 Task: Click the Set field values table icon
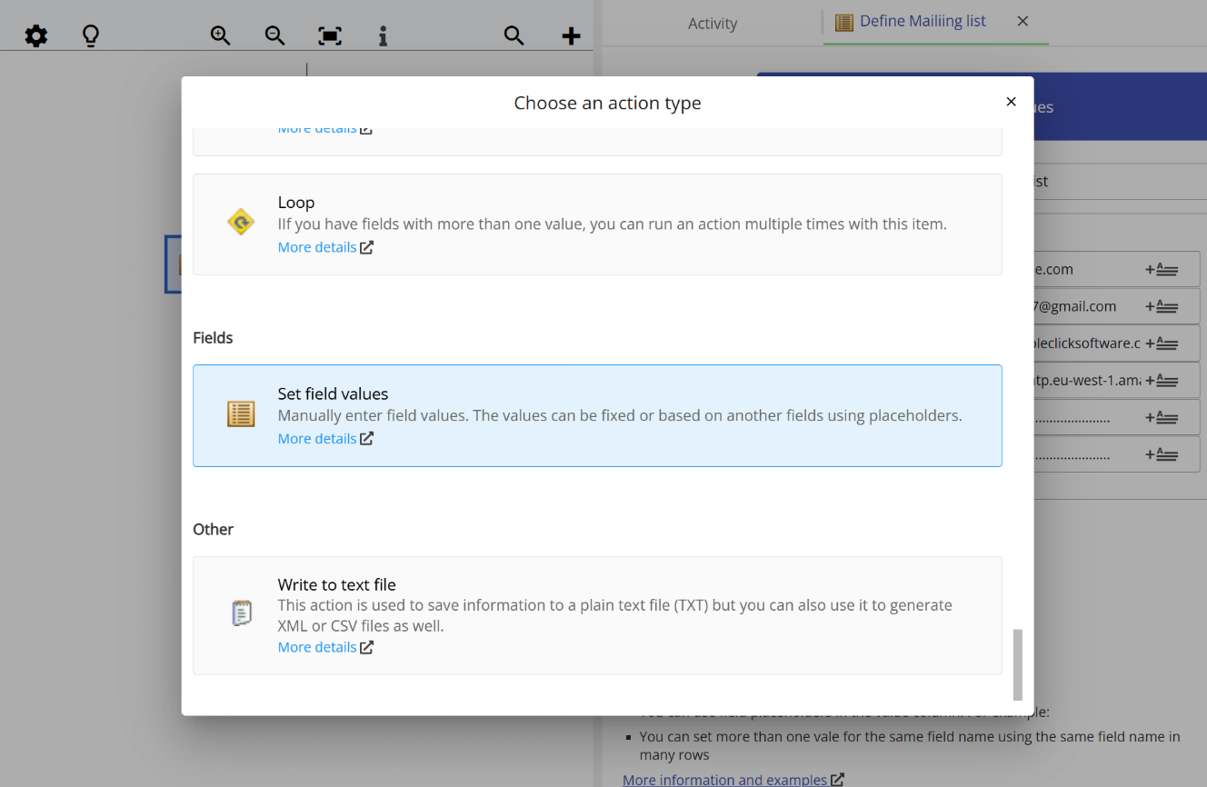240,413
